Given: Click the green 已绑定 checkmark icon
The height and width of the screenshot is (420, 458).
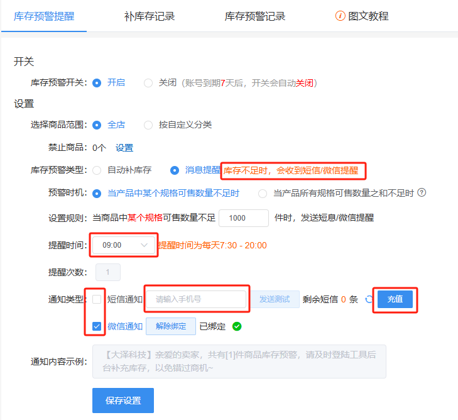Looking at the screenshot, I should (237, 326).
